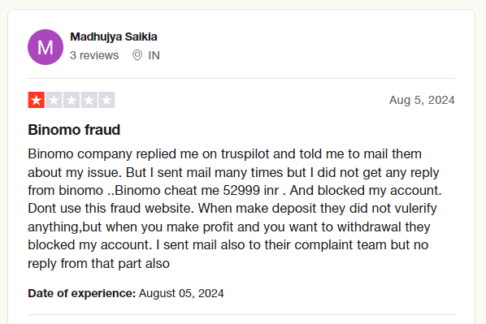
Task: Click the IN country label
Action: click(154, 55)
